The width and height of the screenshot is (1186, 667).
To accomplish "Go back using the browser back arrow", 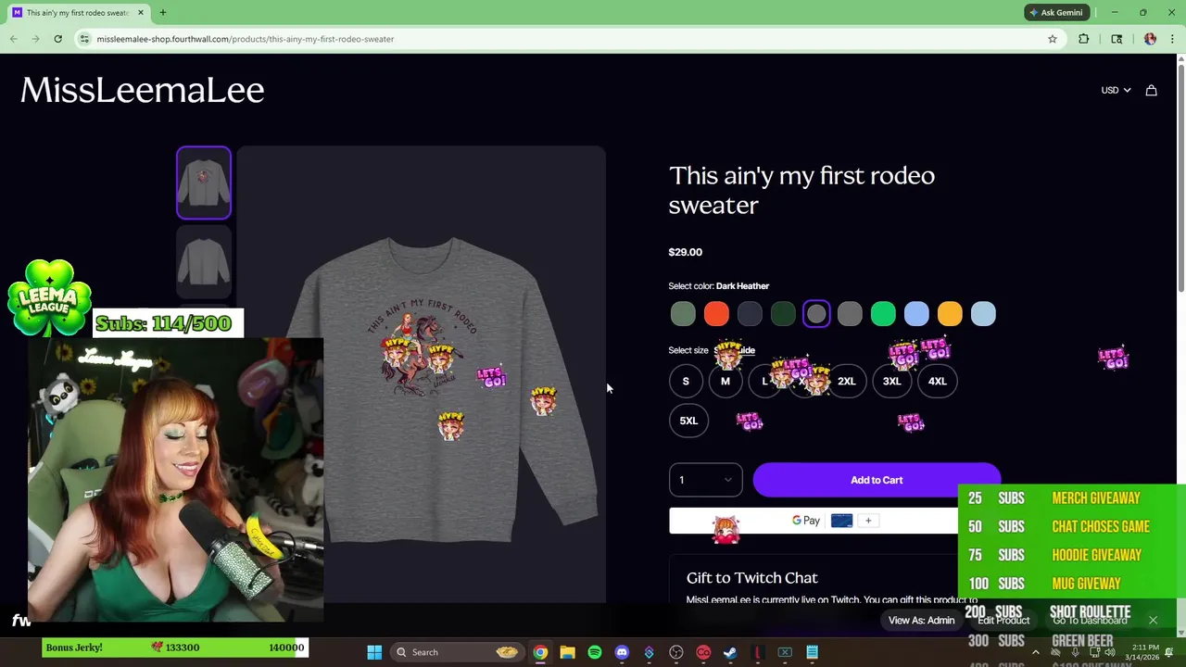I will (14, 39).
